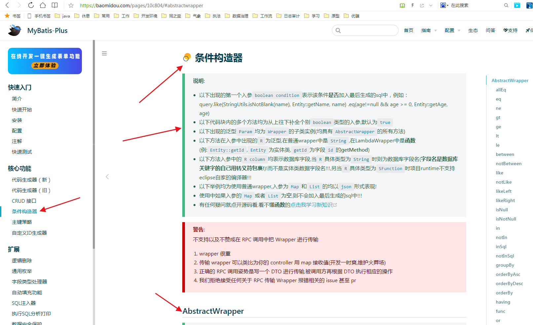Open CRUD 接口 in the sidebar

(x=24, y=201)
